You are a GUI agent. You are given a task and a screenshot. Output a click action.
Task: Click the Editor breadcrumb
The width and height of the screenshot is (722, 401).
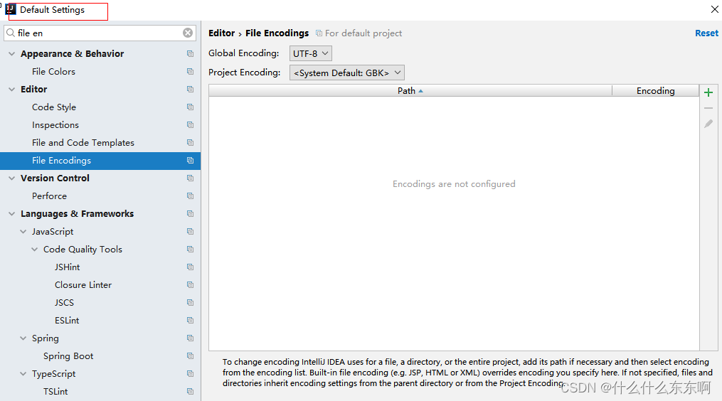pos(221,33)
